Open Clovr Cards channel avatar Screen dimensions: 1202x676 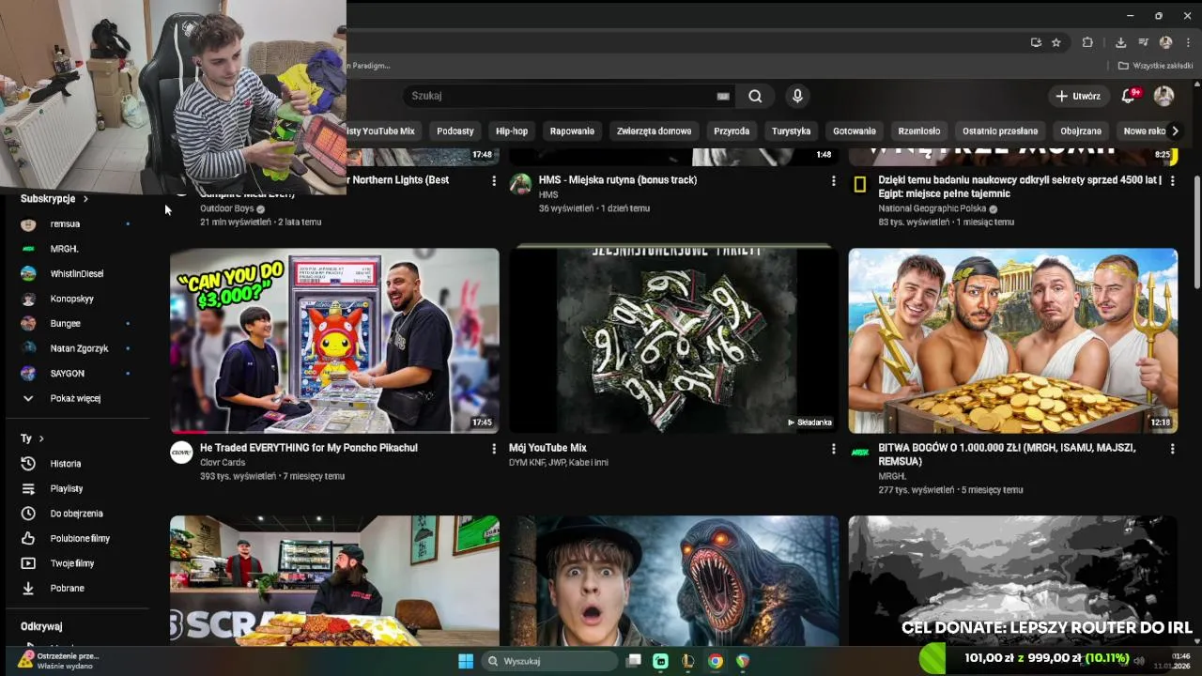(x=181, y=453)
